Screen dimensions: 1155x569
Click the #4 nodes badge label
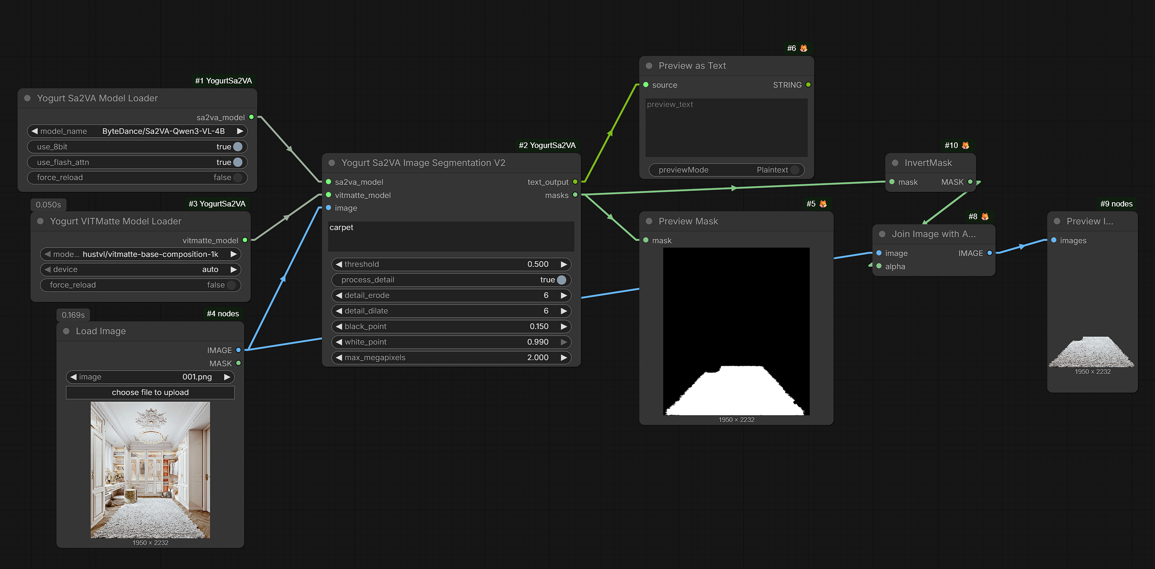coord(223,313)
